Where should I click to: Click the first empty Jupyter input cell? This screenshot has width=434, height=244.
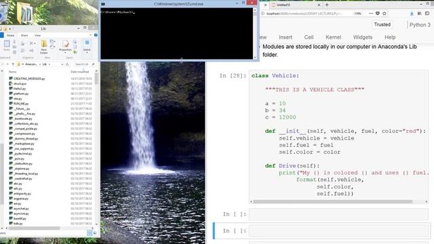click(338, 214)
